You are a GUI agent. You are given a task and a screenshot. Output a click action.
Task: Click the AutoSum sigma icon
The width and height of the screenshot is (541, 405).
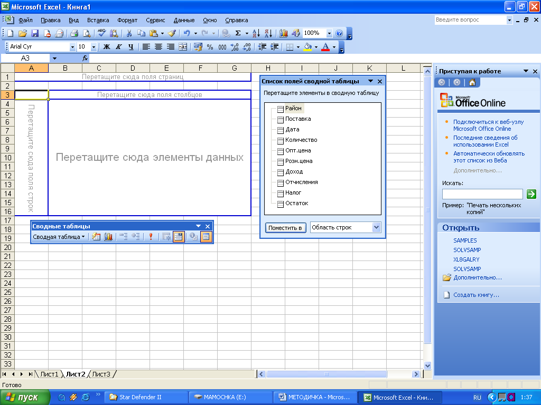238,33
